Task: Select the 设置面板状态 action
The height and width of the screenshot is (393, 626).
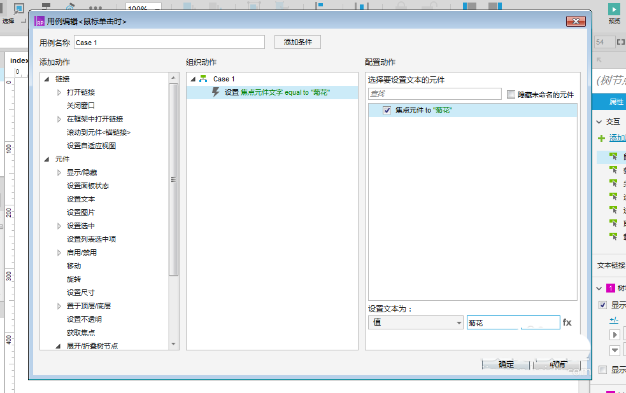Action: [x=88, y=186]
